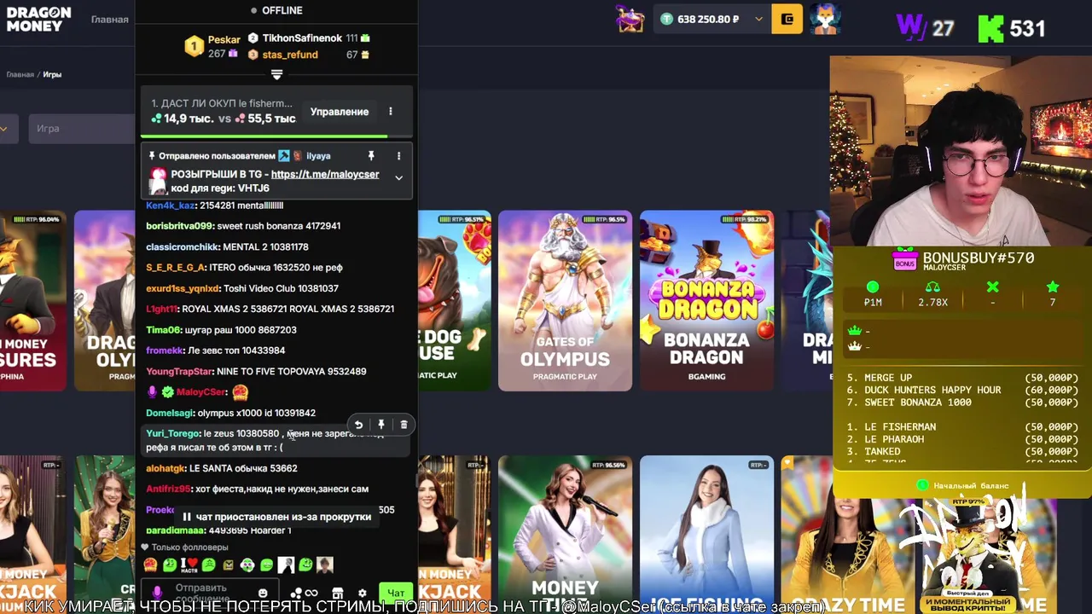1092x614 pixels.
Task: Click the purple microphone icon in chat input
Action: click(x=157, y=593)
